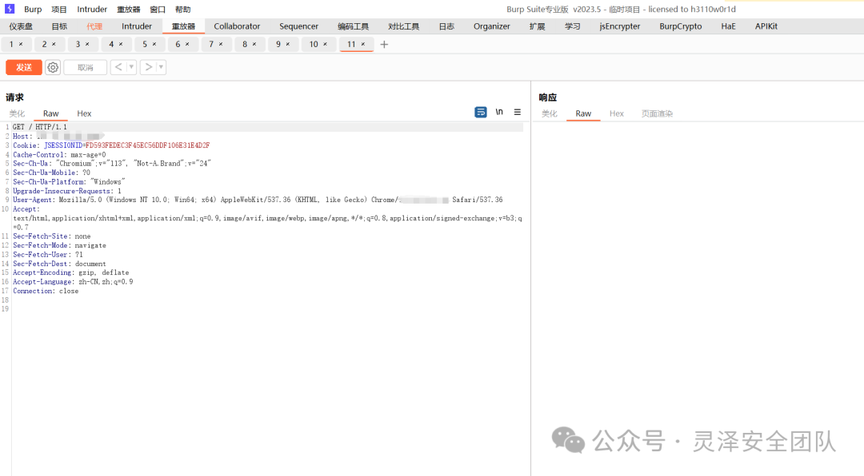Select Repeater tab number 10

[314, 44]
